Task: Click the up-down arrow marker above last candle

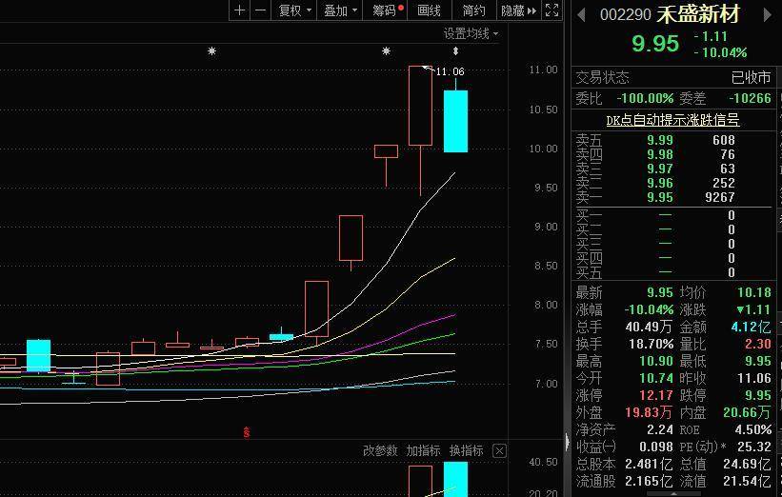Action: tap(455, 51)
